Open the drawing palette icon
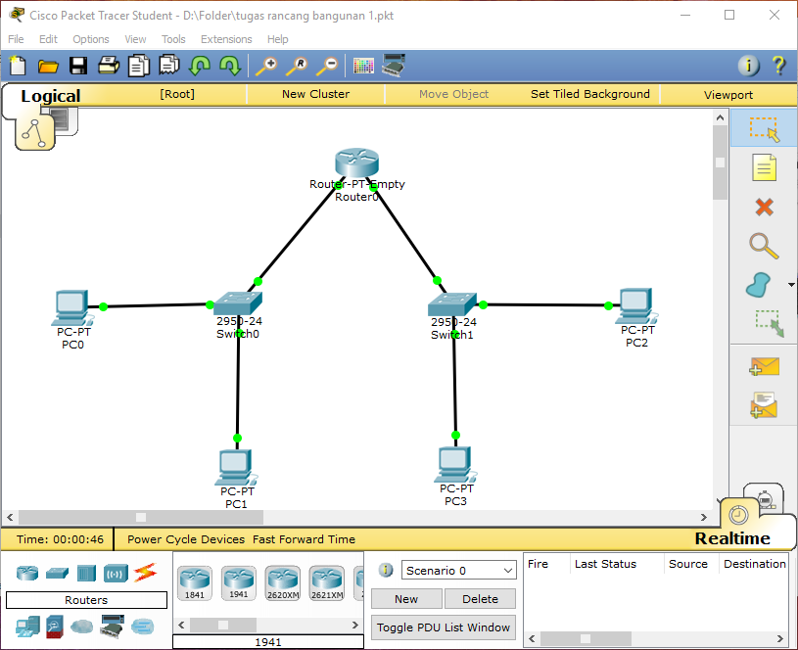This screenshot has height=650, width=798. [x=363, y=67]
